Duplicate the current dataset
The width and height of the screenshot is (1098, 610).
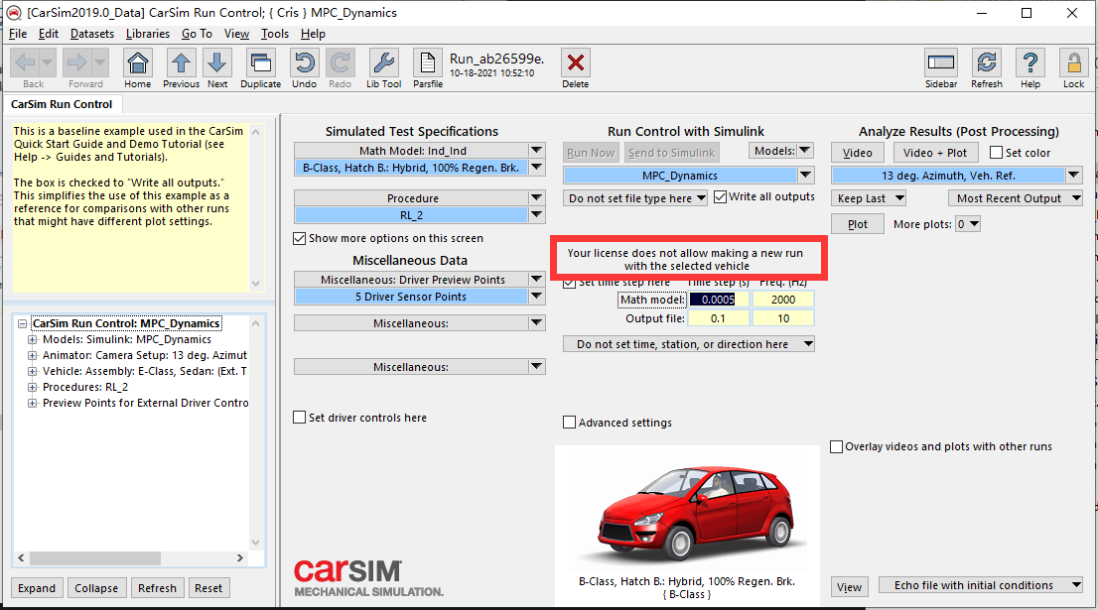pos(260,62)
